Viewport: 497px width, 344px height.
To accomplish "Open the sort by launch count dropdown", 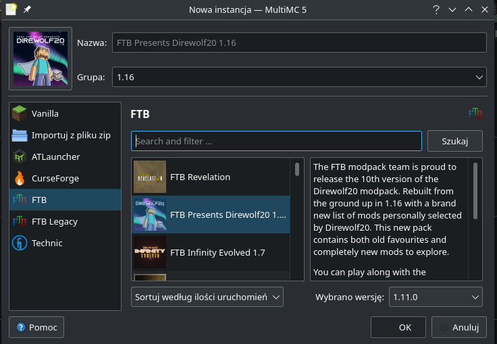I will click(207, 297).
